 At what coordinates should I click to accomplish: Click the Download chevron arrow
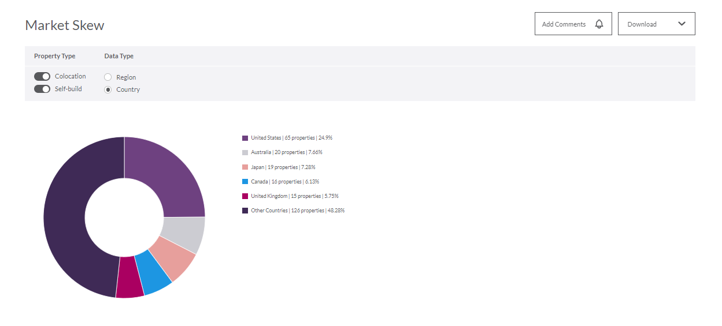682,24
